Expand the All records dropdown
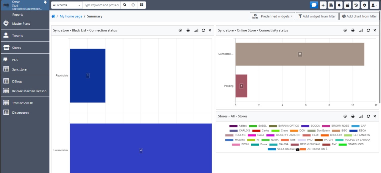 (67, 5)
